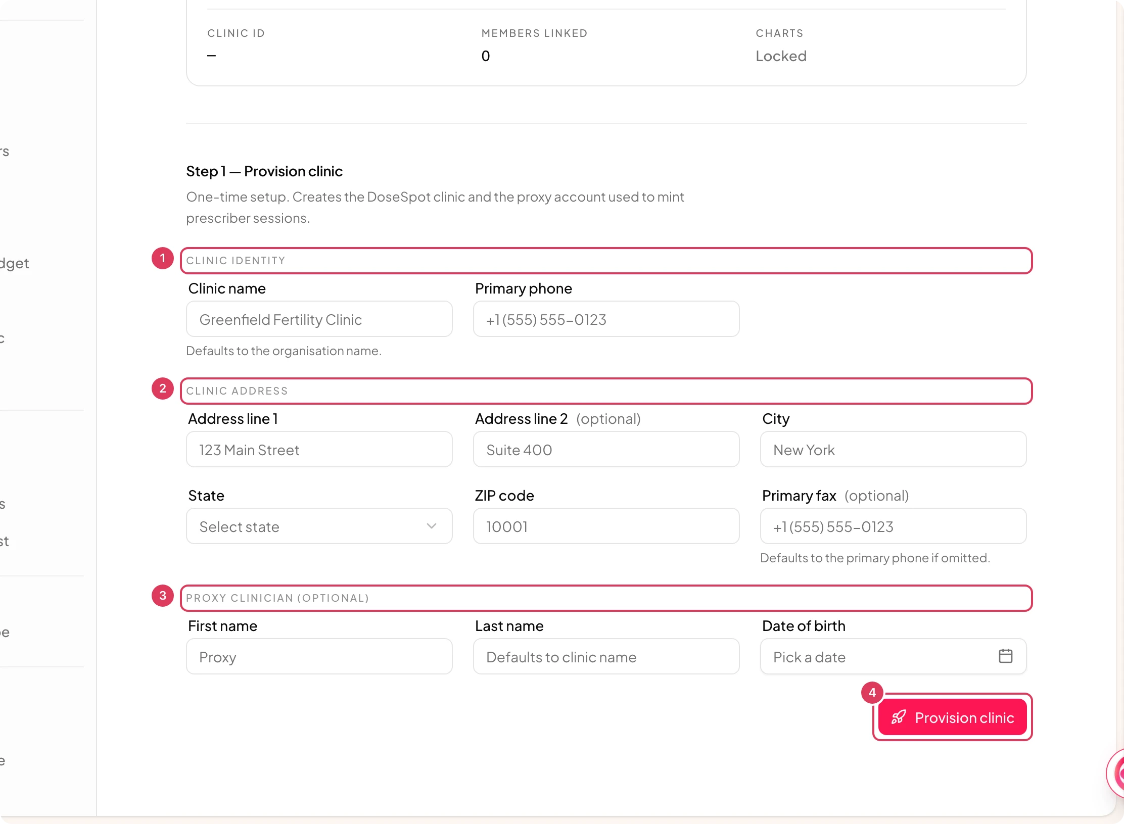
Task: Click the 'Step 1 — Provision clinic' heading
Action: [264, 171]
